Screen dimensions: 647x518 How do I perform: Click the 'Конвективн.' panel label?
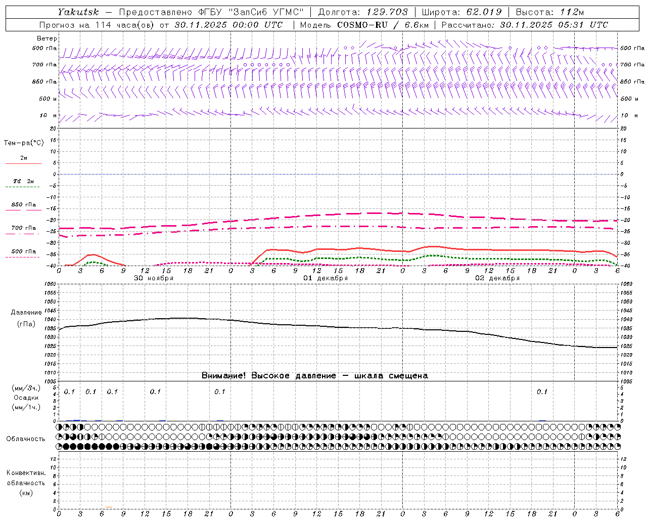point(26,473)
